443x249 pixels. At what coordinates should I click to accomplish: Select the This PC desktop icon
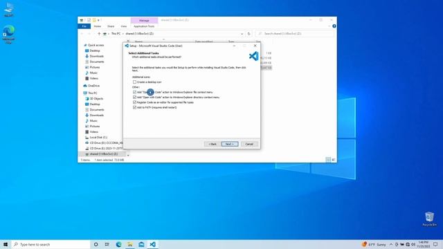tap(9, 10)
